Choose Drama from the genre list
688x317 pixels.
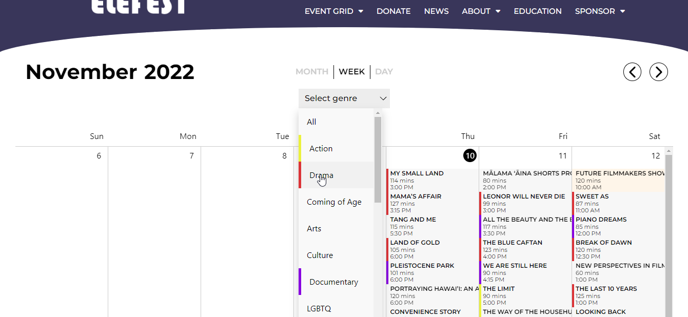321,175
